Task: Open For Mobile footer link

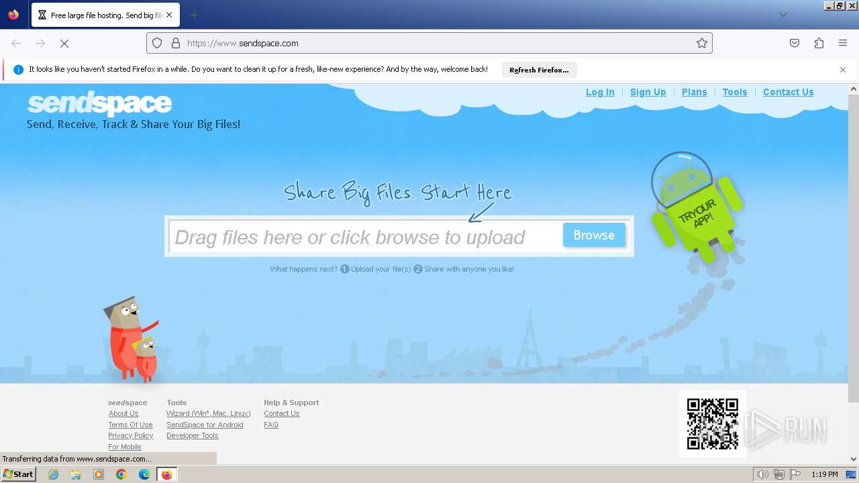Action: pos(125,447)
